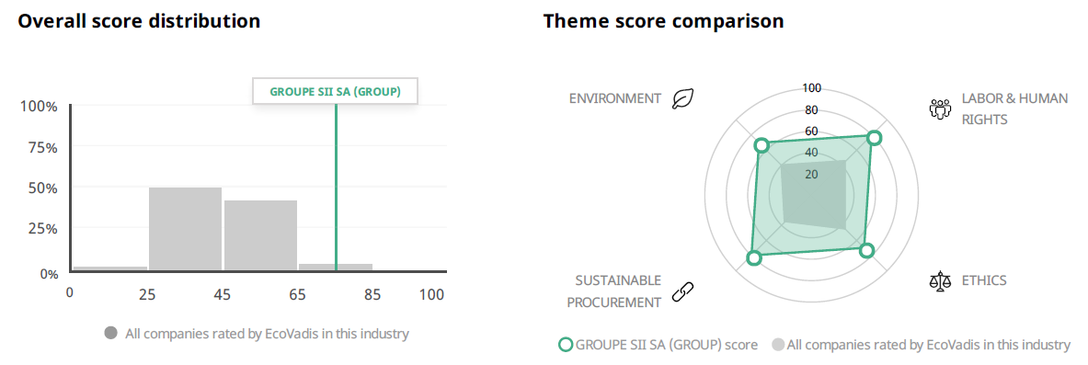Click the radar scale label 40

(811, 153)
